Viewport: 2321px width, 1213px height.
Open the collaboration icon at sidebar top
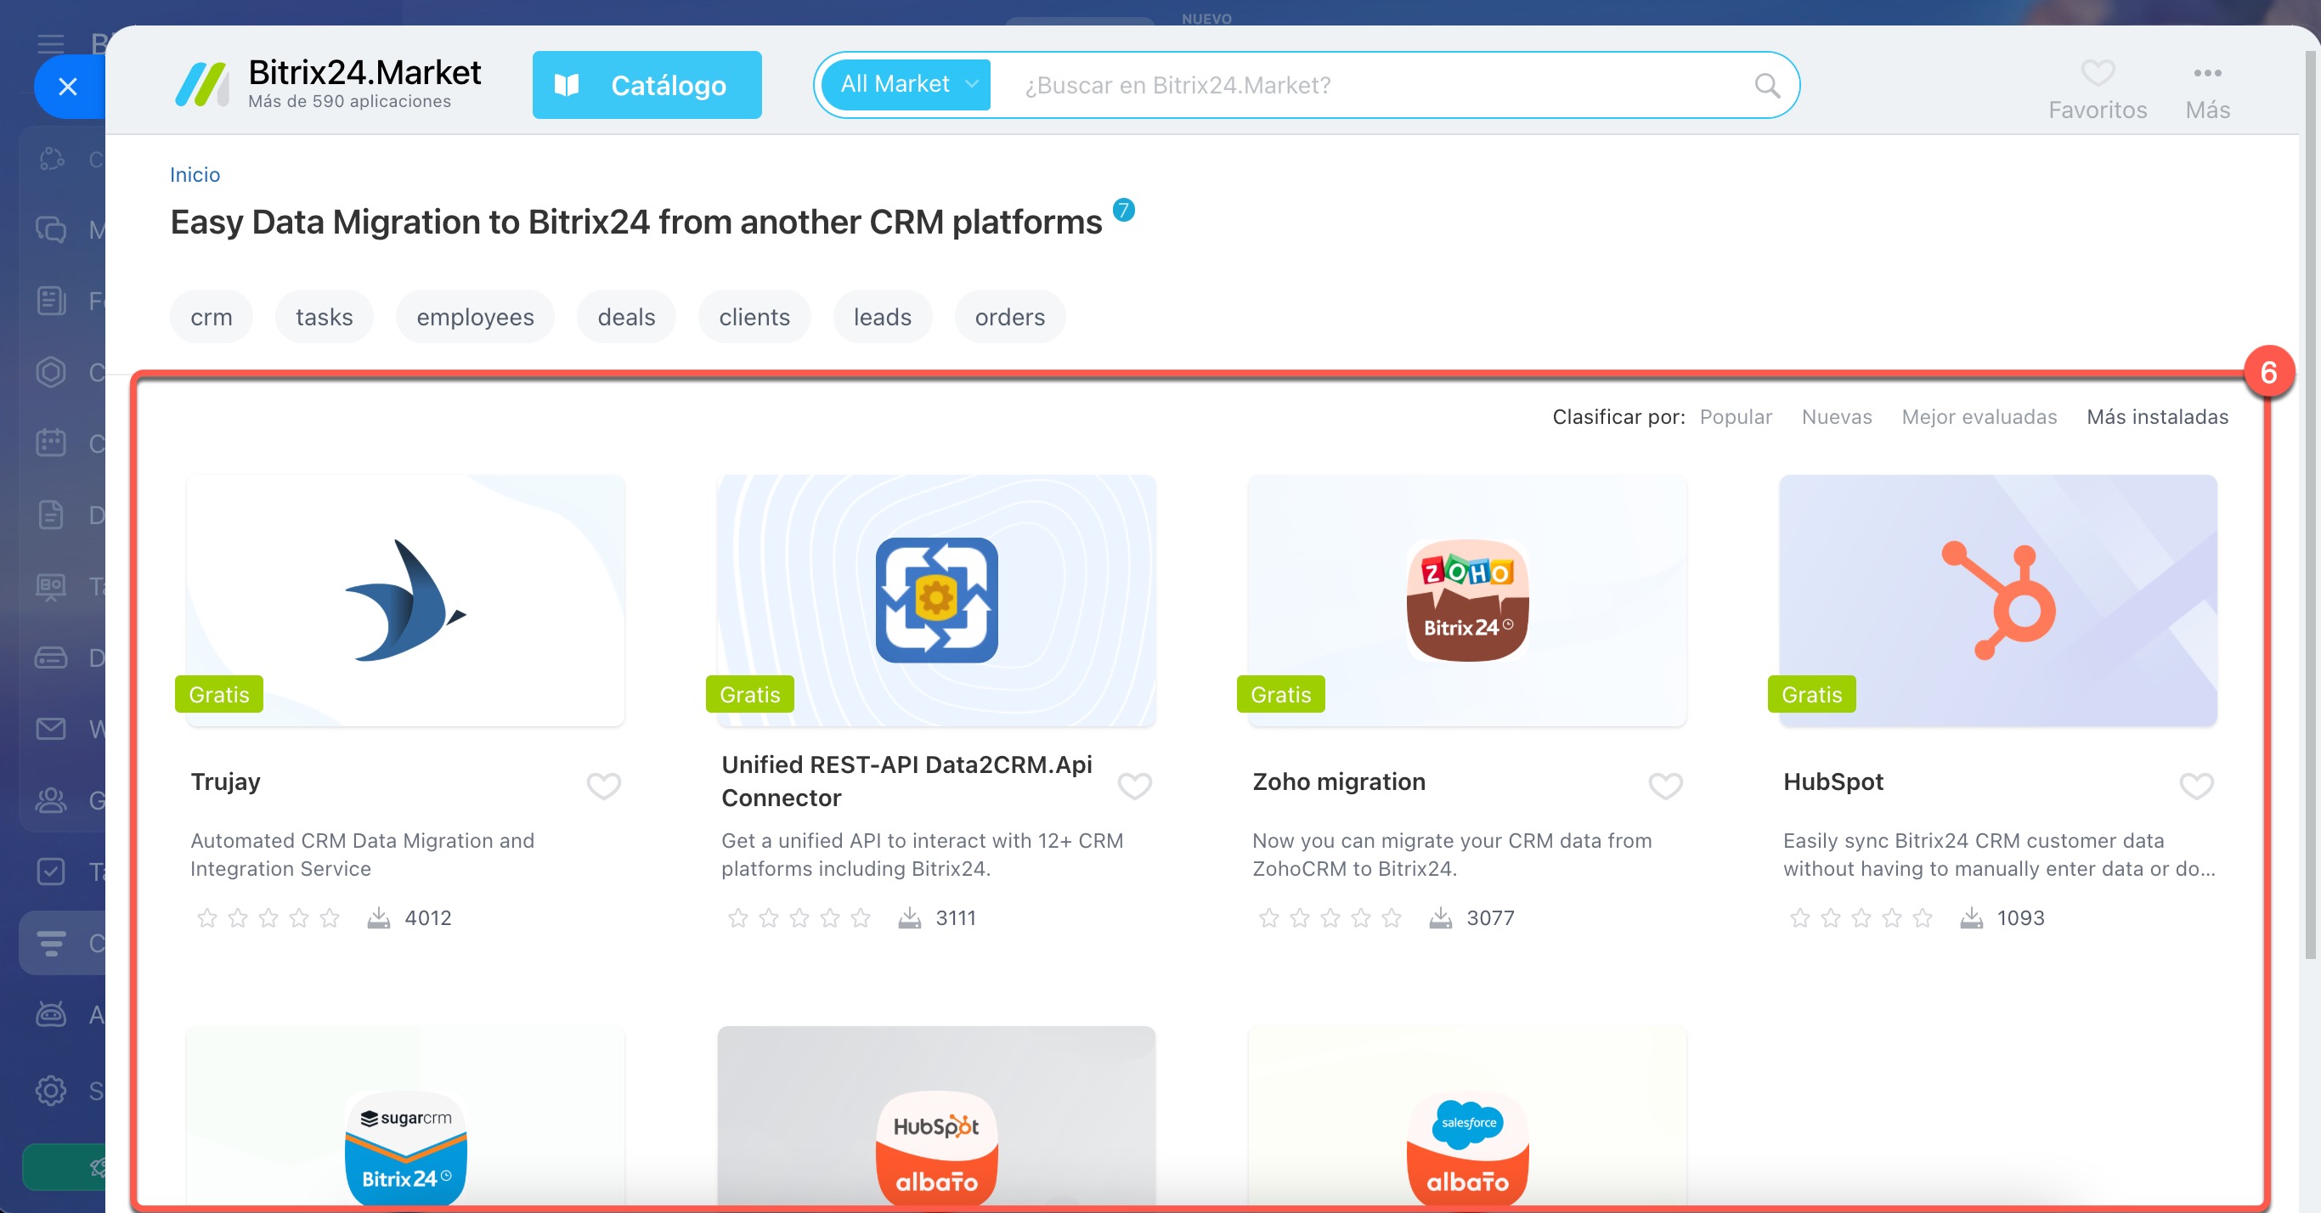[x=50, y=159]
